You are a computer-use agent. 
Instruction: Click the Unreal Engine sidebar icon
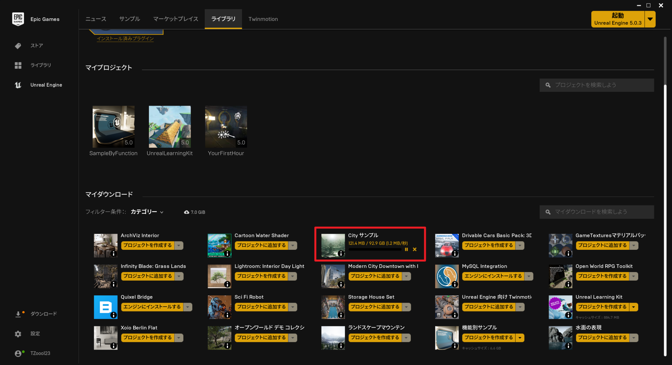[18, 85]
